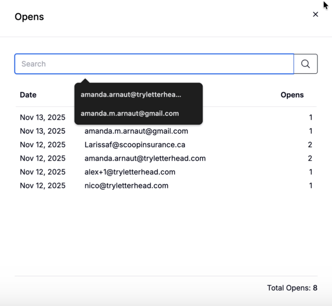332x306 pixels.
Task: Sort by the Date column header
Action: [x=28, y=95]
